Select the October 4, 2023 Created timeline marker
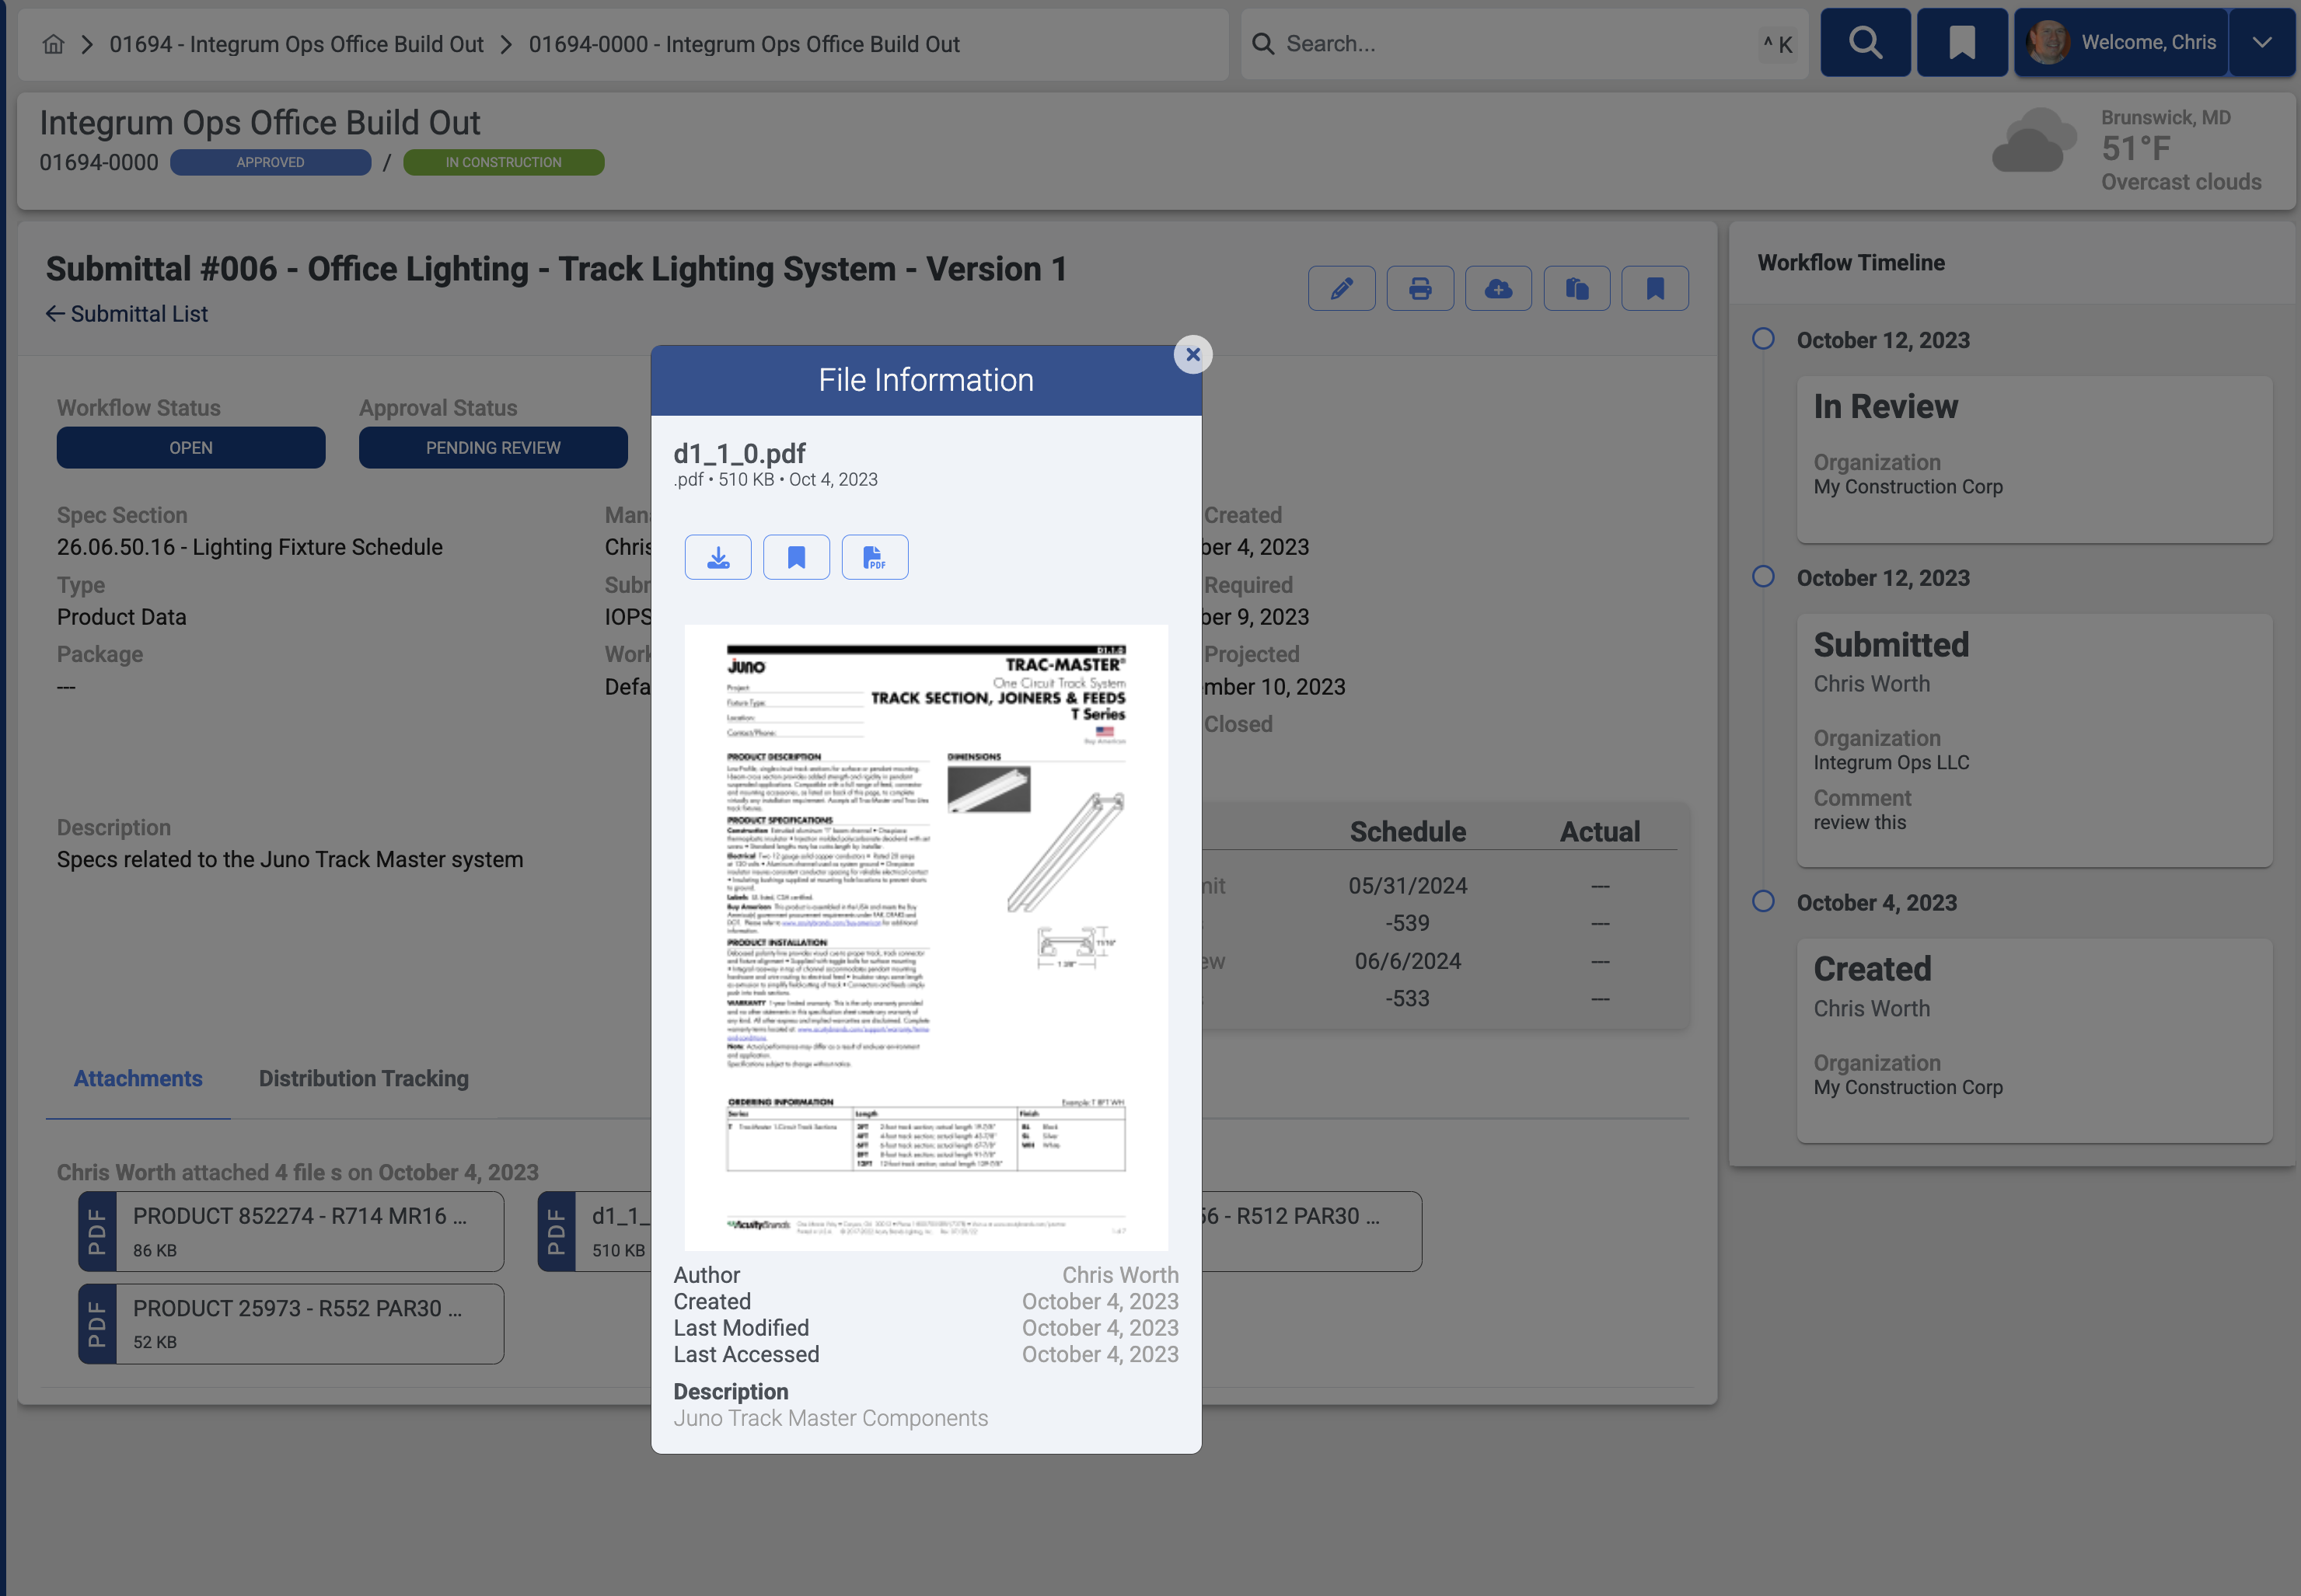 (x=1764, y=902)
